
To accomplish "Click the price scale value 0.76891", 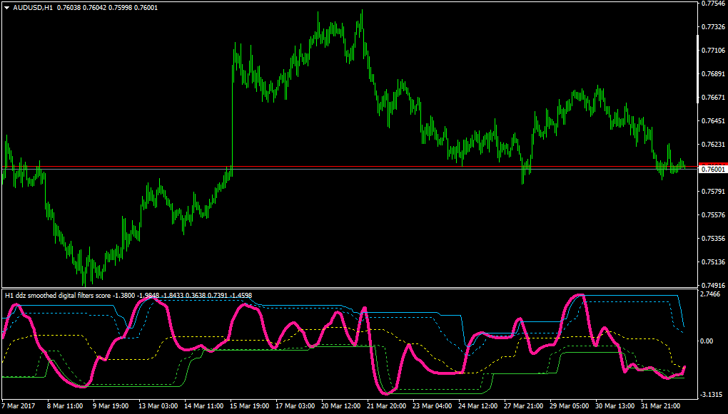I will pyautogui.click(x=713, y=73).
